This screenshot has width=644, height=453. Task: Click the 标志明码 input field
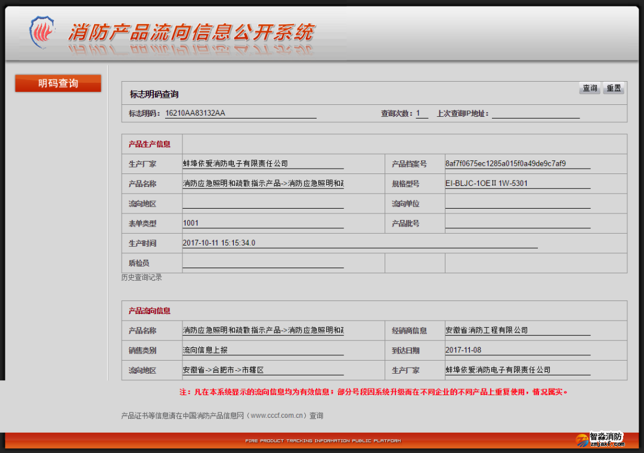tap(240, 113)
